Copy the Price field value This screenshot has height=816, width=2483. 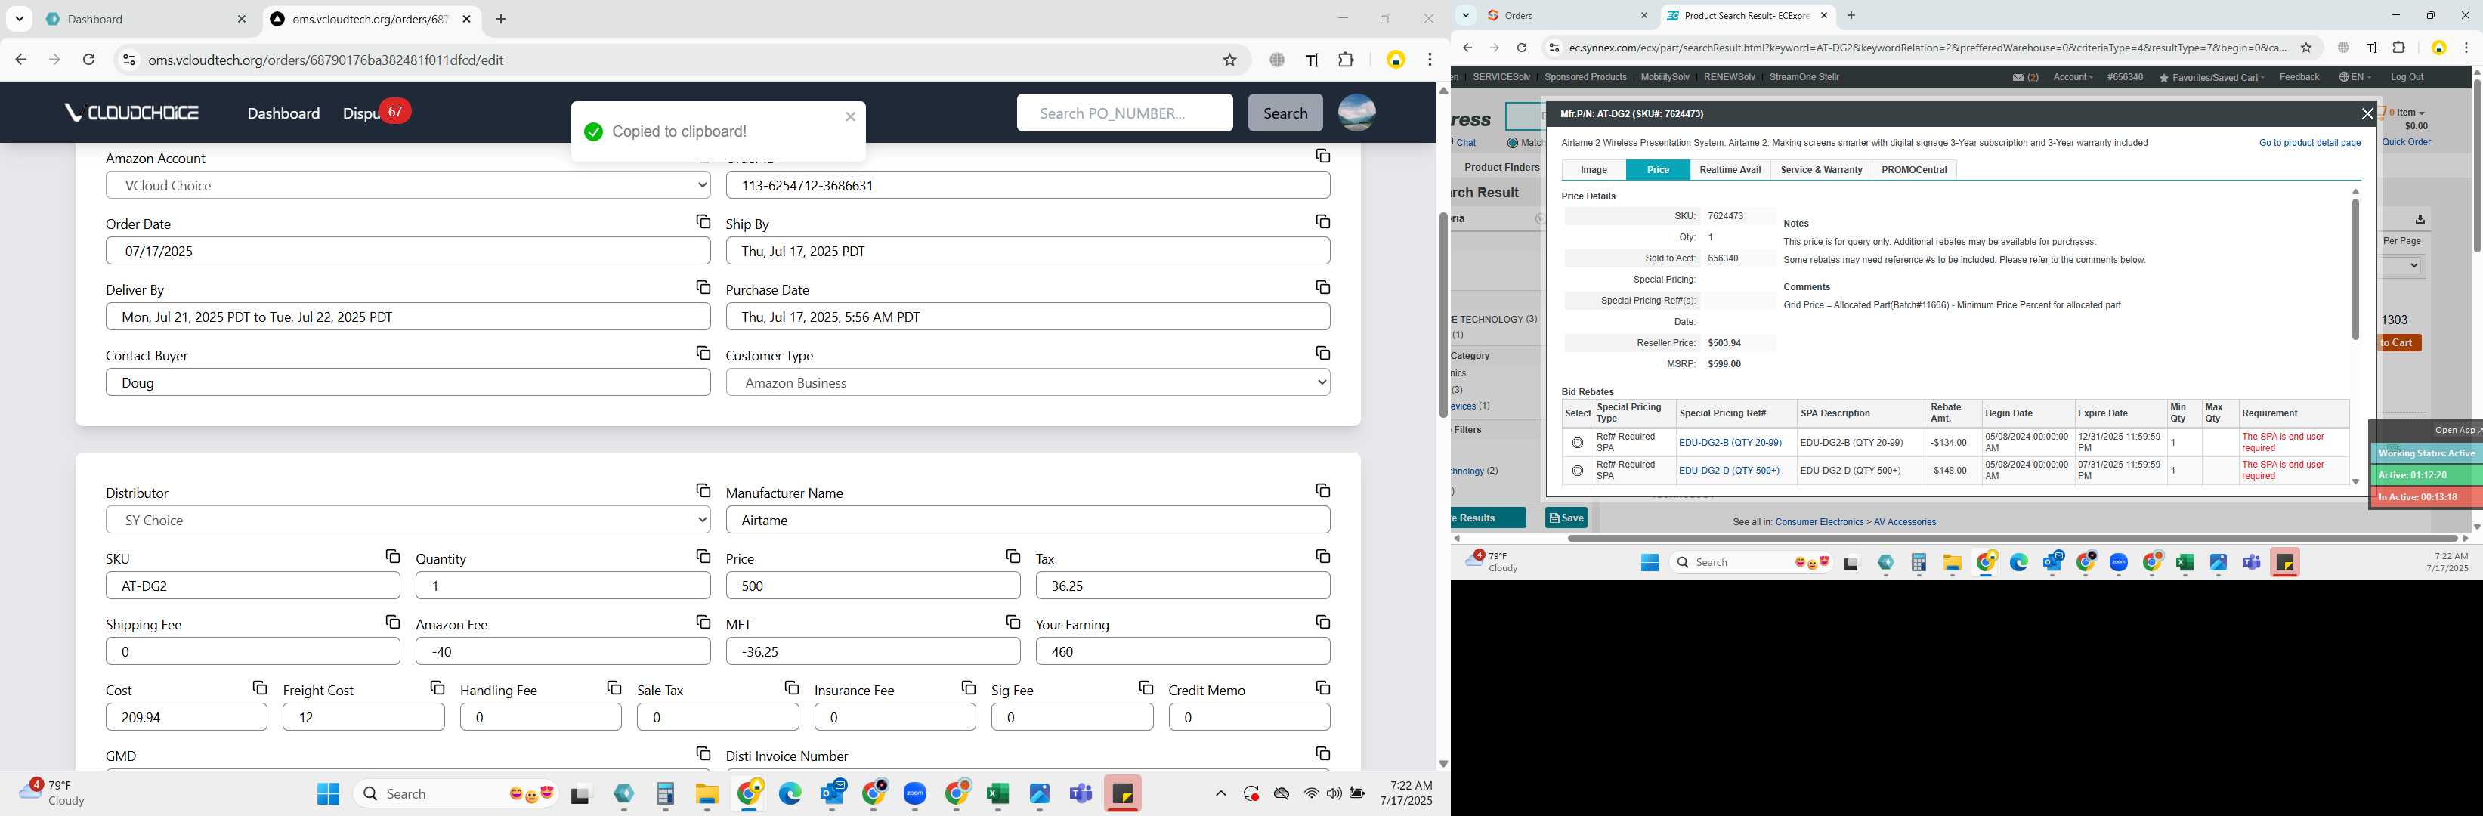[1012, 556]
